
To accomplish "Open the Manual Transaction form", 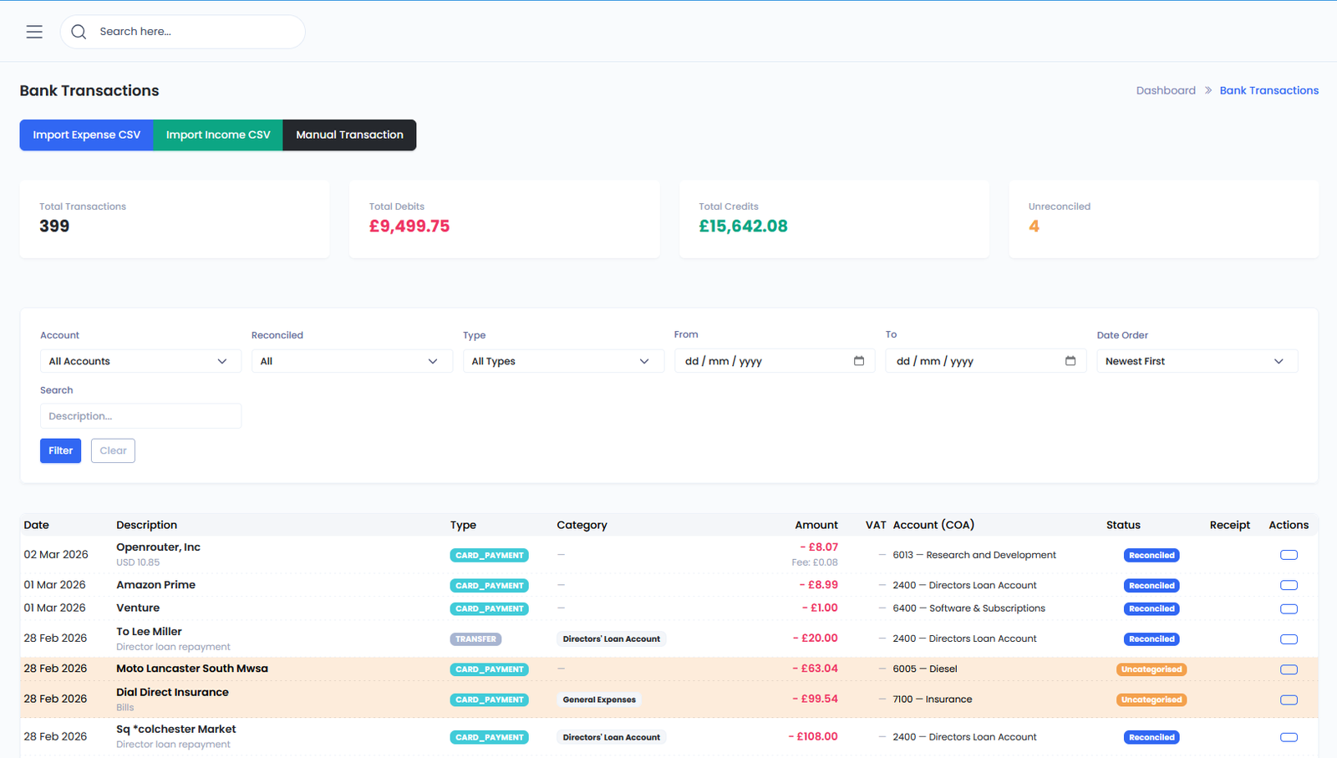I will click(x=349, y=135).
